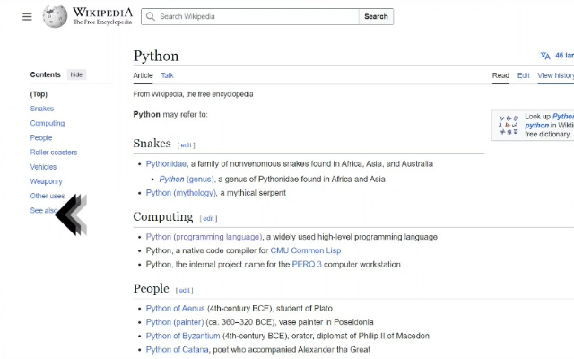Edit the People section

pyautogui.click(x=184, y=291)
